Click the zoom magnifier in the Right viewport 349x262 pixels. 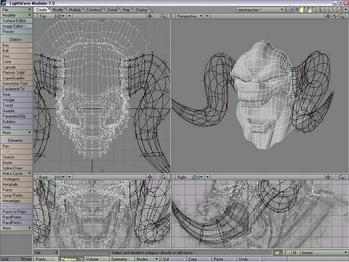click(x=342, y=177)
